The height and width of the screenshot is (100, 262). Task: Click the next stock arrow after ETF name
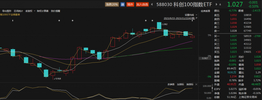[x=217, y=4]
